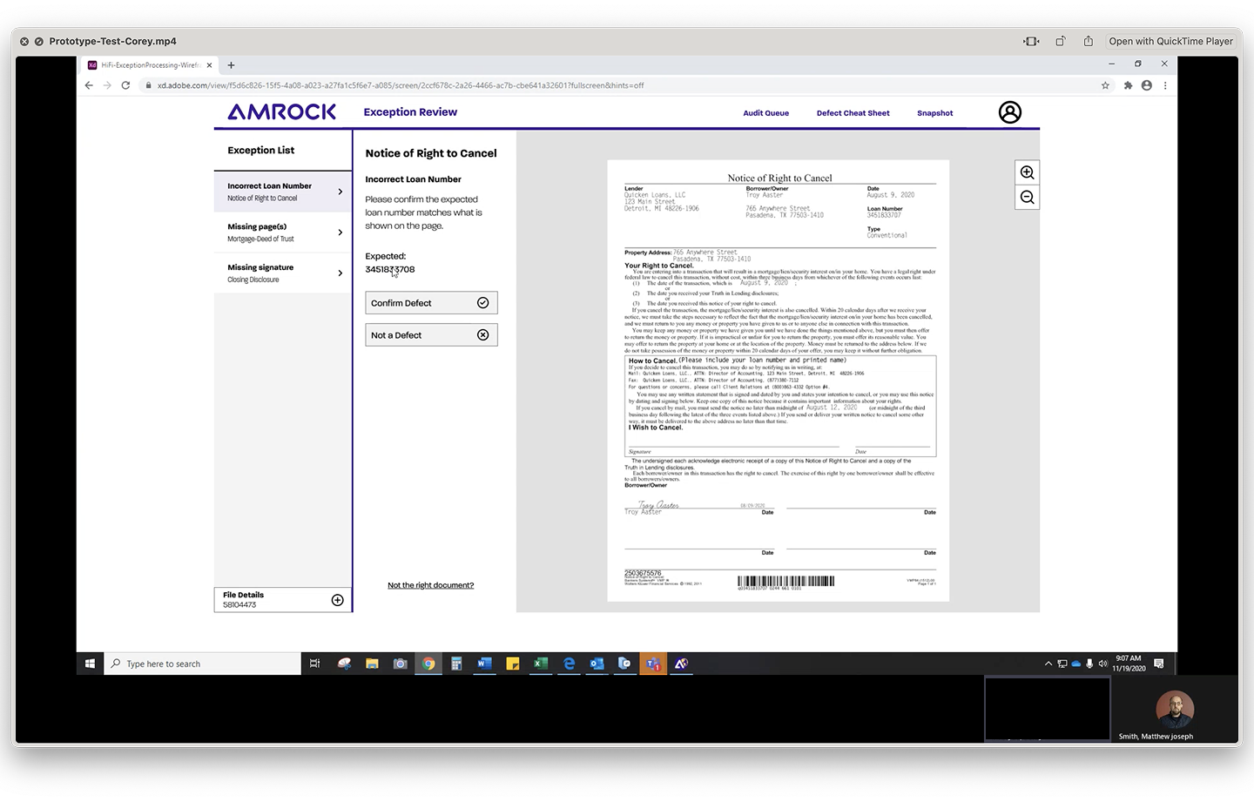The height and width of the screenshot is (802, 1254).
Task: Bookmark page with the star icon
Action: (x=1105, y=85)
